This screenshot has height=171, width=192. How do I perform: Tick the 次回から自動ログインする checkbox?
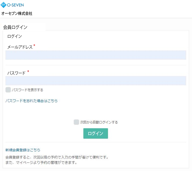click(76, 122)
